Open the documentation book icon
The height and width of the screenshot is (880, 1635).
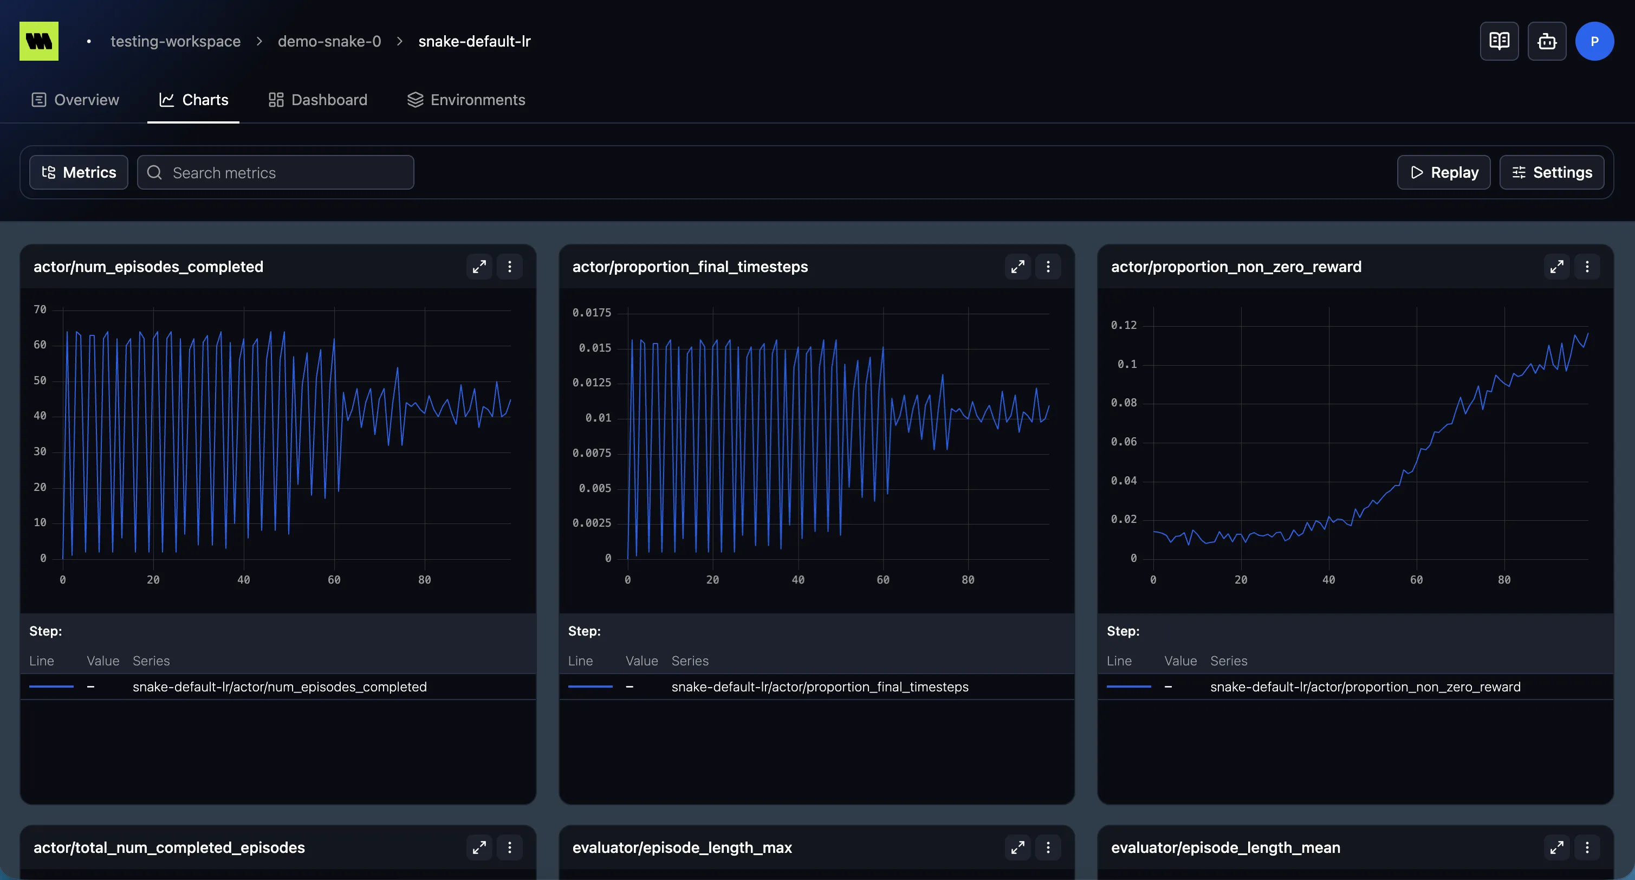[1499, 41]
